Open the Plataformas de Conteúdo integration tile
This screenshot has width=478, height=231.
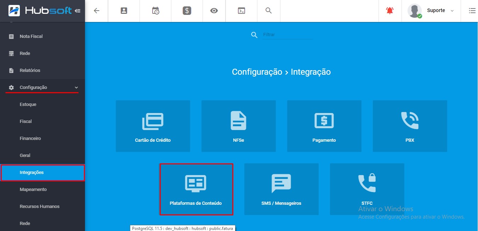pyautogui.click(x=197, y=189)
